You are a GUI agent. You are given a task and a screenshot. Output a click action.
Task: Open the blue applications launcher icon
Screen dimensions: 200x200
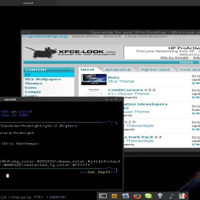[x=126, y=196]
